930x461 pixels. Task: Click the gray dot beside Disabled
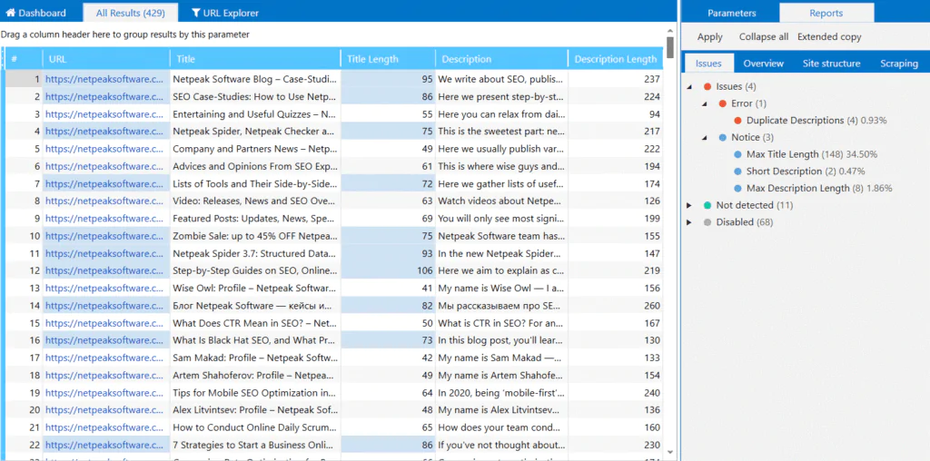coord(707,222)
